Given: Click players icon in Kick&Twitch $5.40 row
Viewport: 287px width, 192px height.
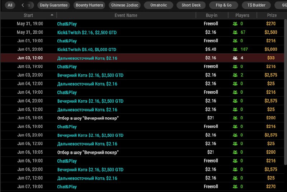Looking at the screenshot, I should coord(235,50).
